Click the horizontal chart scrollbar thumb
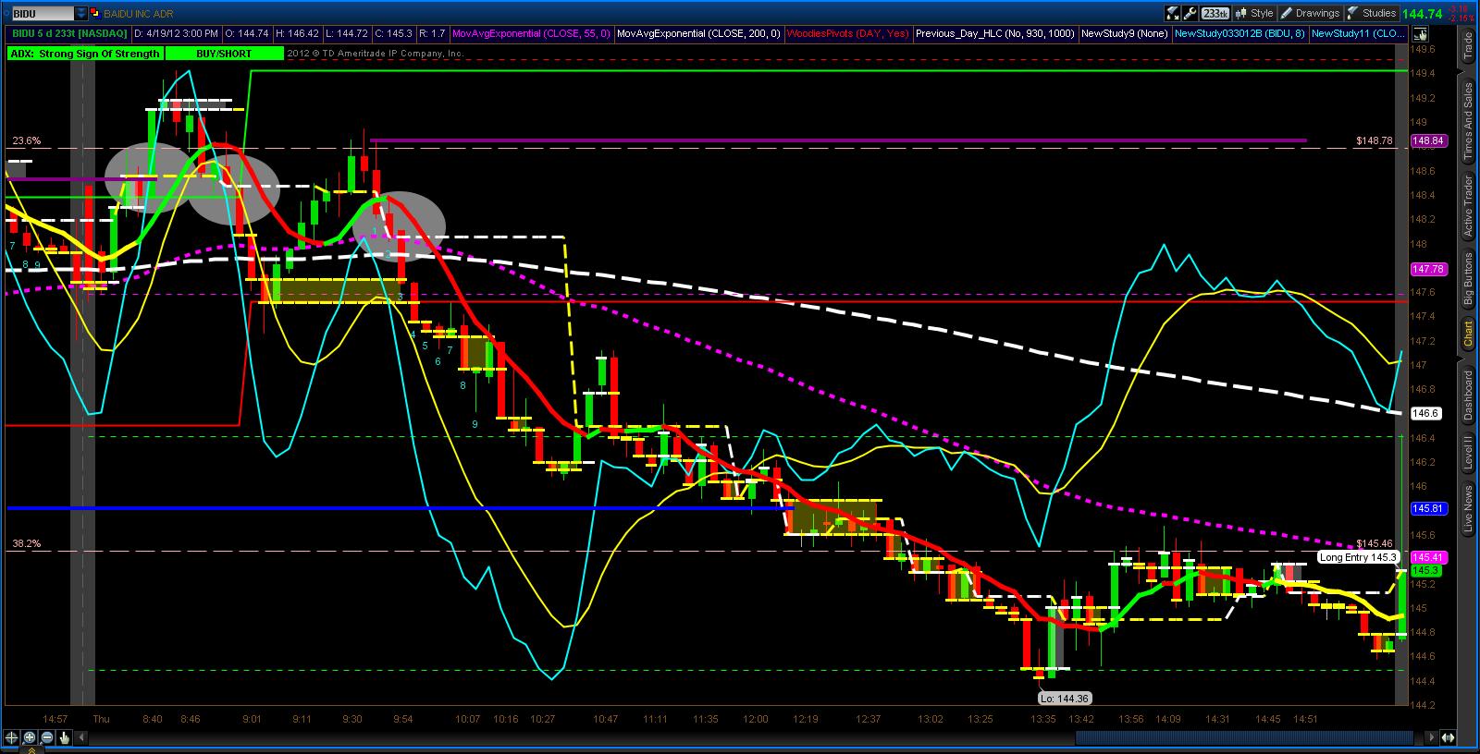This screenshot has width=1480, height=754. pyautogui.click(x=1244, y=737)
